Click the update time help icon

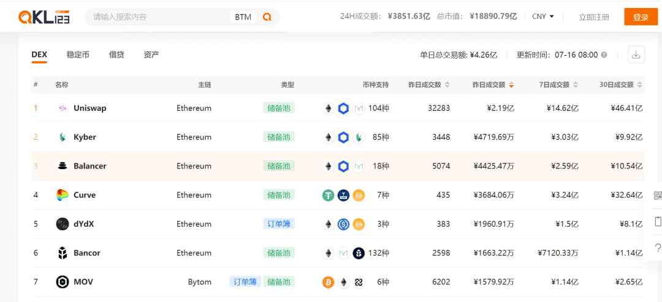604,55
